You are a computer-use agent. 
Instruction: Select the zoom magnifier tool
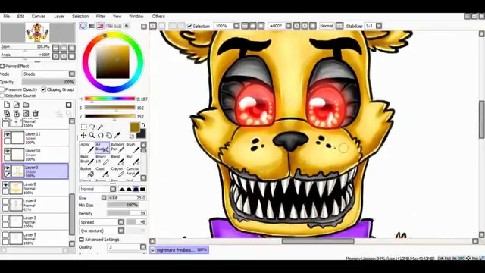(x=92, y=135)
